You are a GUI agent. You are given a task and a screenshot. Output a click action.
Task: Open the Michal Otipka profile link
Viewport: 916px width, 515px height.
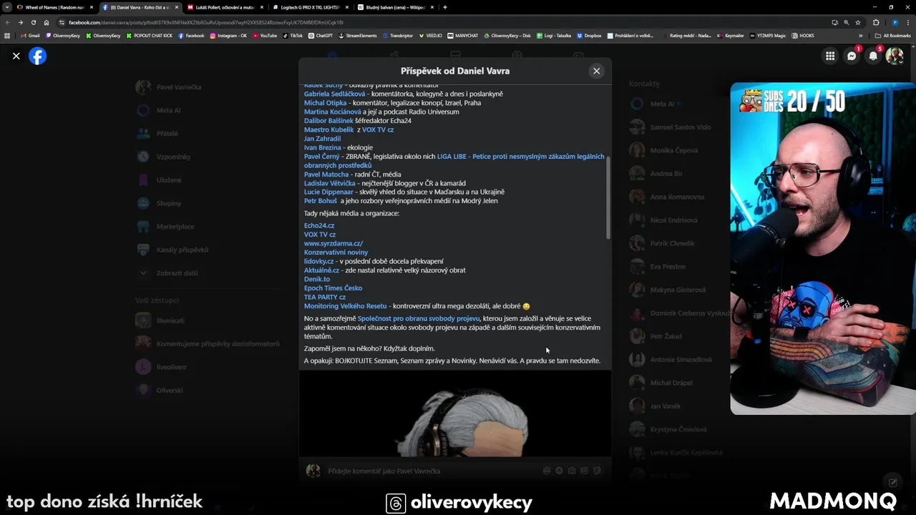[x=325, y=103]
